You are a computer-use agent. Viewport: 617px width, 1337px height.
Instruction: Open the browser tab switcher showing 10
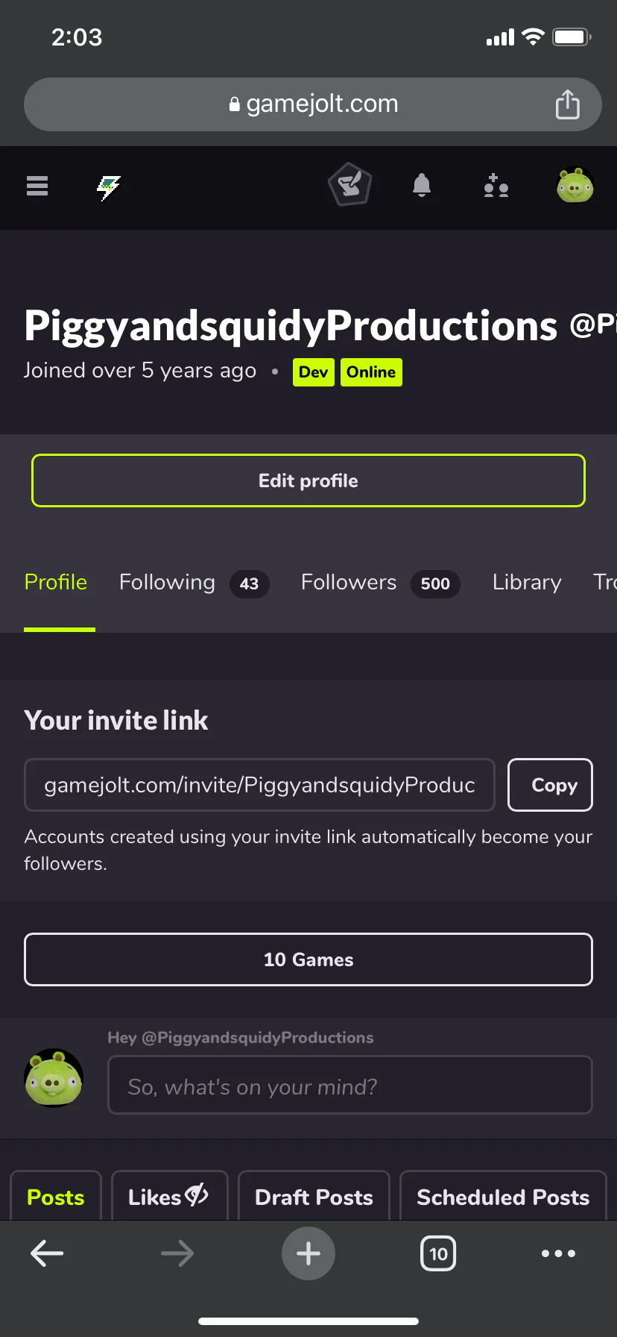[438, 1253]
